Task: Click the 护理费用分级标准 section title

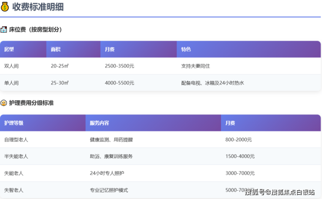Action: pyautogui.click(x=31, y=103)
